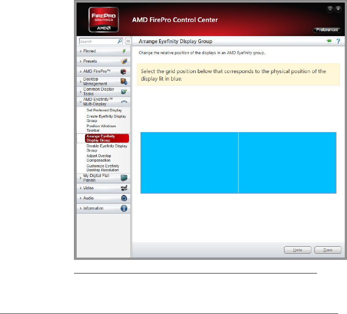The height and width of the screenshot is (314, 347).
Task: Expand the Video section
Action: [103, 188]
